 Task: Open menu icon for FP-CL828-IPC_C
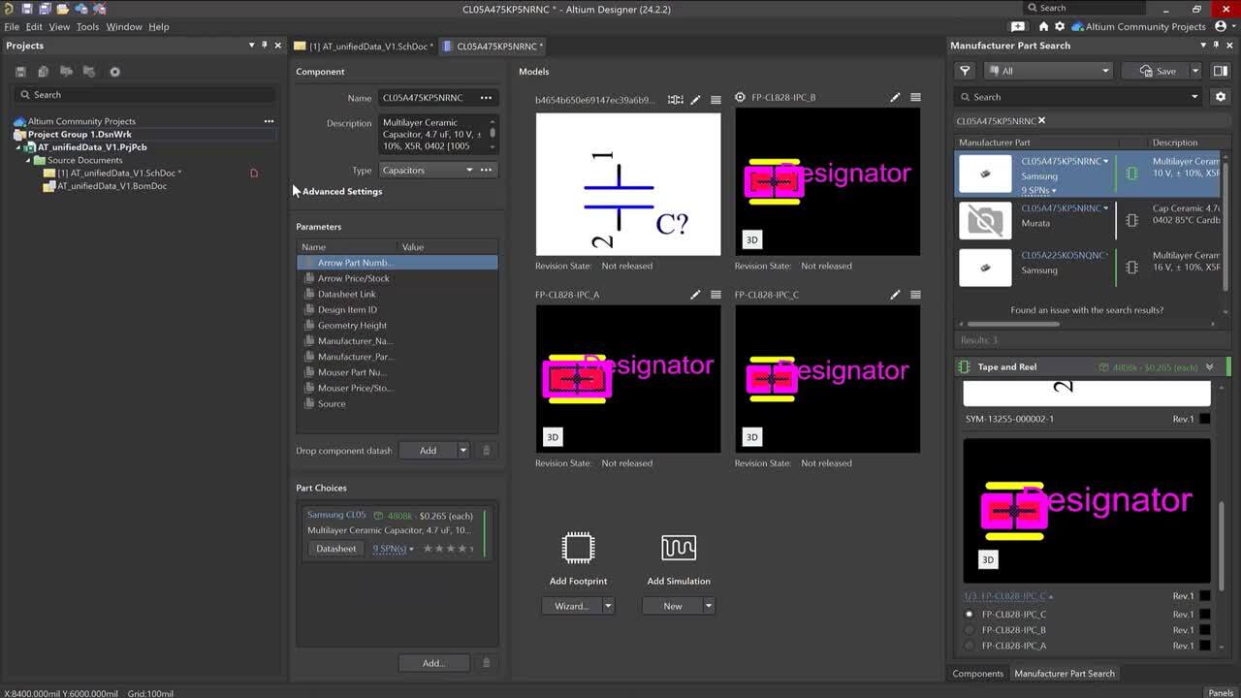coord(915,295)
